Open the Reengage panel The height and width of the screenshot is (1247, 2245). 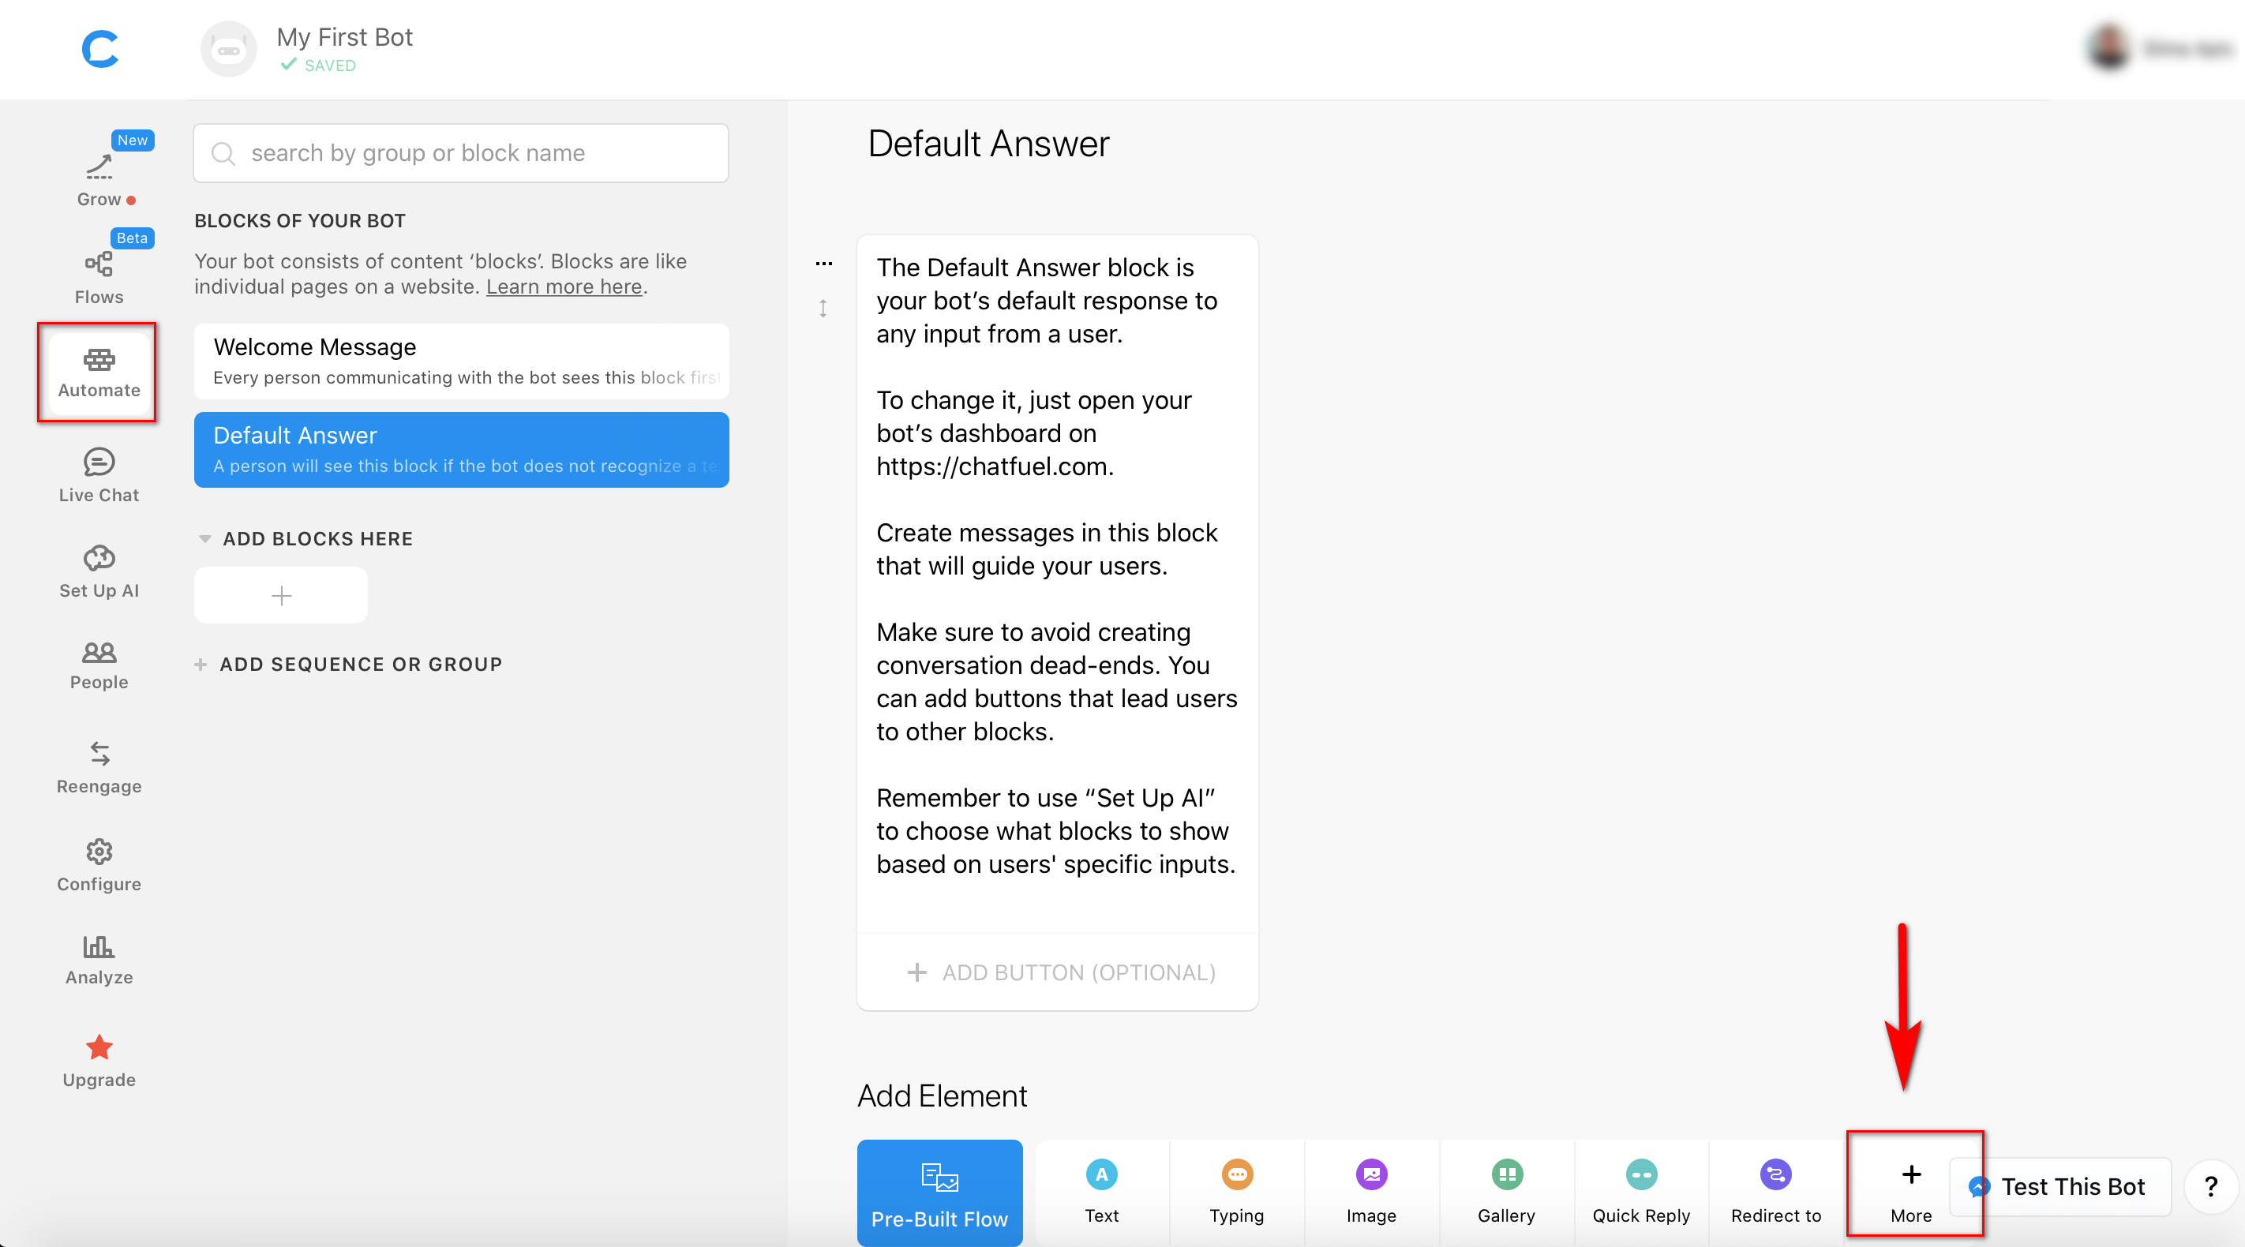pyautogui.click(x=98, y=765)
